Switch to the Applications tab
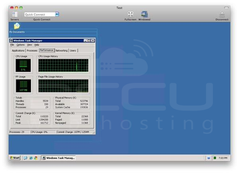This screenshot has width=239, height=173. (18, 50)
